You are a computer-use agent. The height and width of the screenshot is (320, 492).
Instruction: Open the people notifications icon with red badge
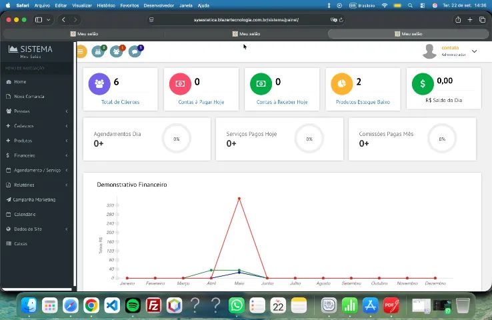pyautogui.click(x=117, y=51)
